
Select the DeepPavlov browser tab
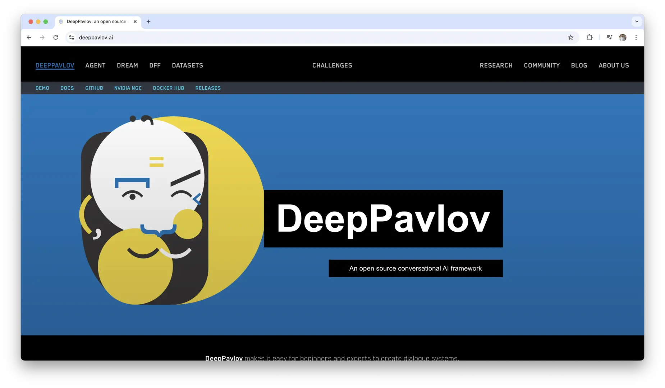[96, 21]
